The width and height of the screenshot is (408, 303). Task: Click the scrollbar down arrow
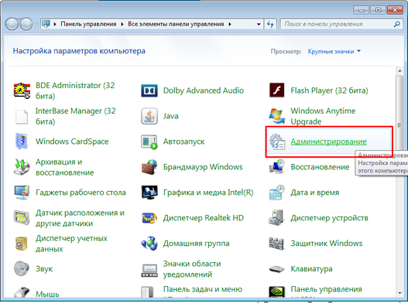tap(399, 294)
